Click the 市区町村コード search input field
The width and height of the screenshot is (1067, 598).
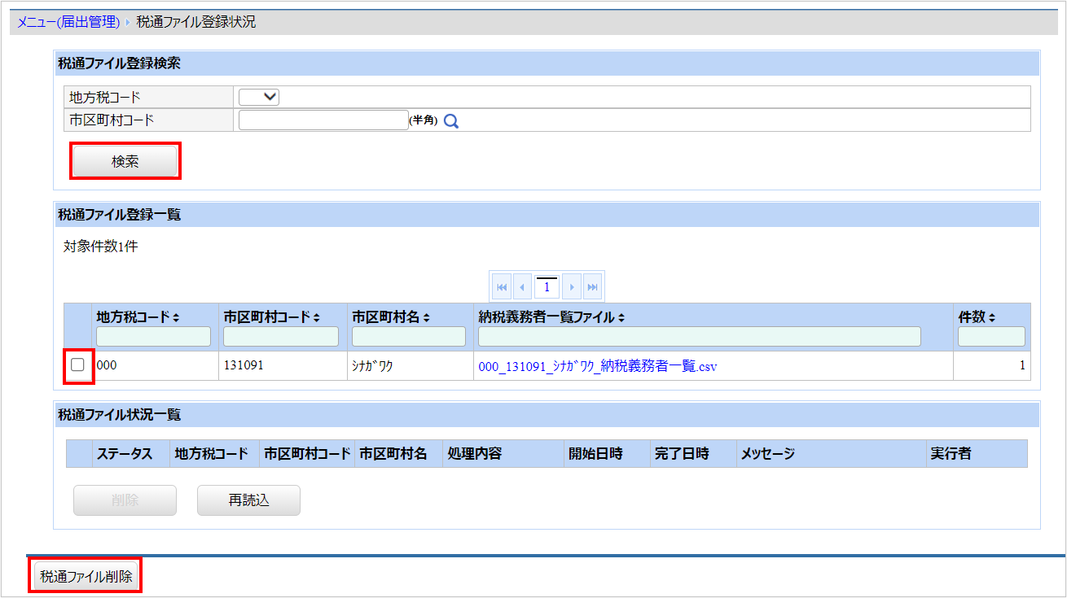[323, 120]
